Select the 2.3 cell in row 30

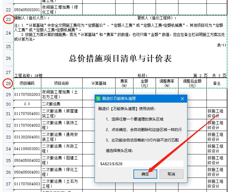[x=27, y=104]
